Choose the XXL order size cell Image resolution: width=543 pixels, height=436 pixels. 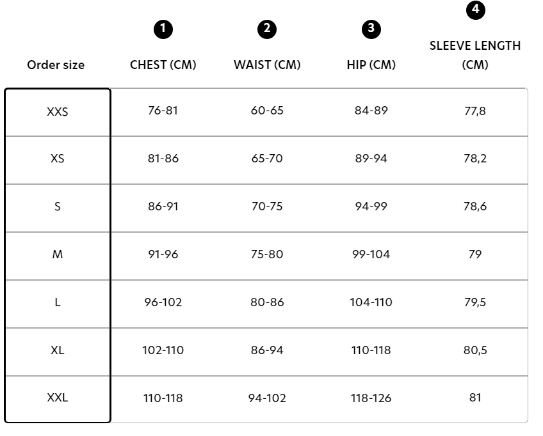58,399
